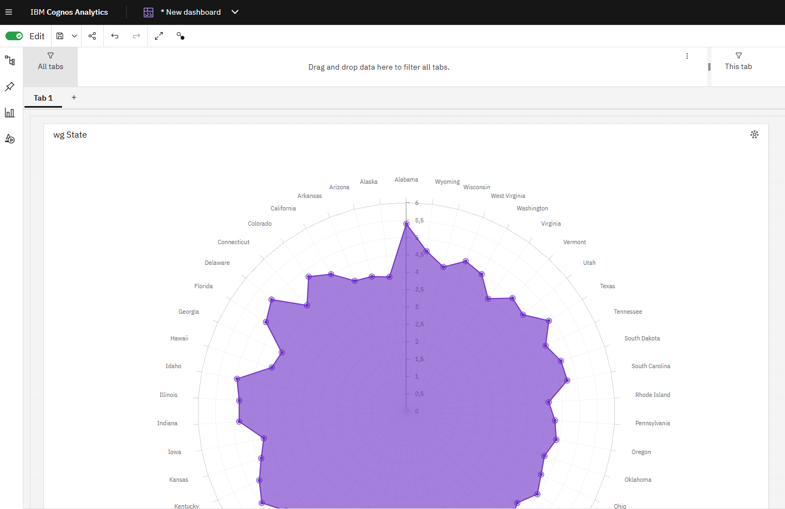Click the New dashboard title text
The width and height of the screenshot is (785, 509).
(191, 12)
